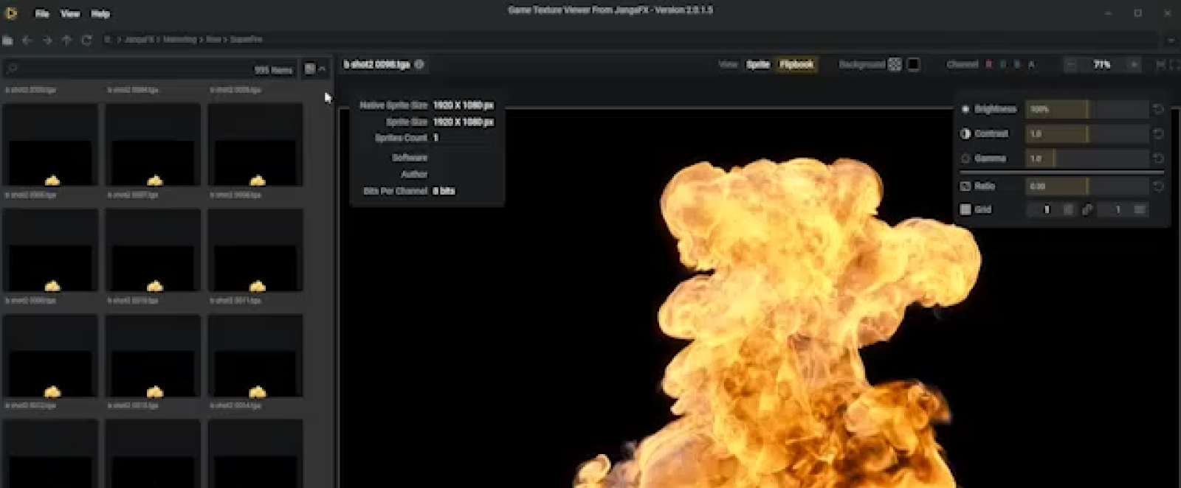Click the fullscreen fit icon at far right

1175,65
